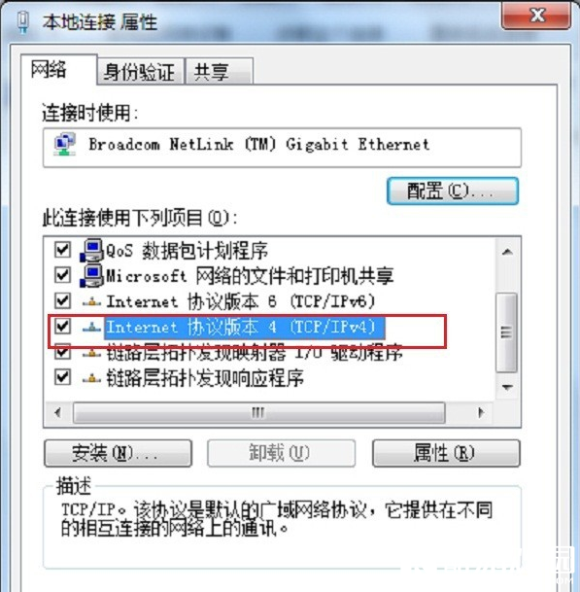Click the horizontal scroll right arrow
This screenshot has height=592, width=580.
coord(481,413)
